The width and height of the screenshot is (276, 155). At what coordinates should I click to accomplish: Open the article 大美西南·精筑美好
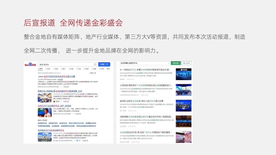pyautogui.click(x=146, y=86)
